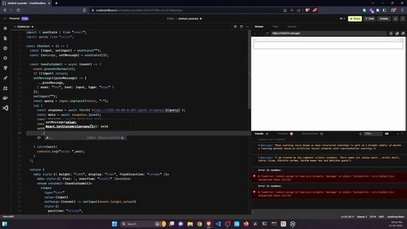Image resolution: width=407 pixels, height=229 pixels.
Task: Open the VS Code sidebar icon
Action: pyautogui.click(x=5, y=108)
